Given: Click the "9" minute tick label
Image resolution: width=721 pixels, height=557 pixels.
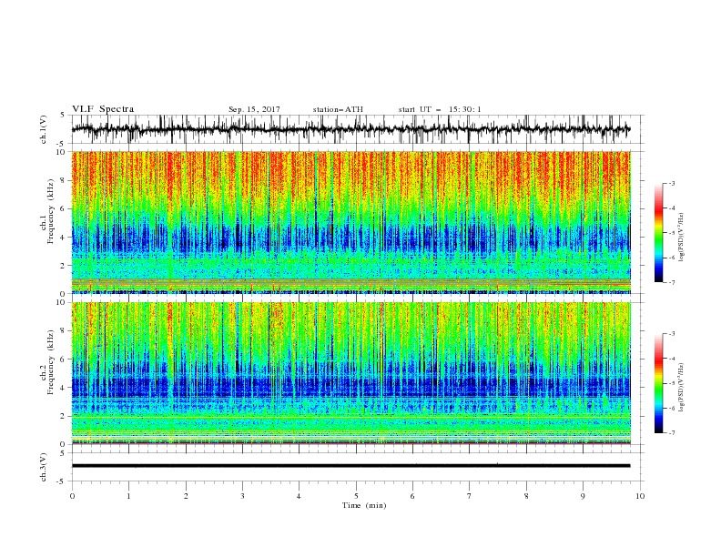Looking at the screenshot, I should [x=583, y=496].
